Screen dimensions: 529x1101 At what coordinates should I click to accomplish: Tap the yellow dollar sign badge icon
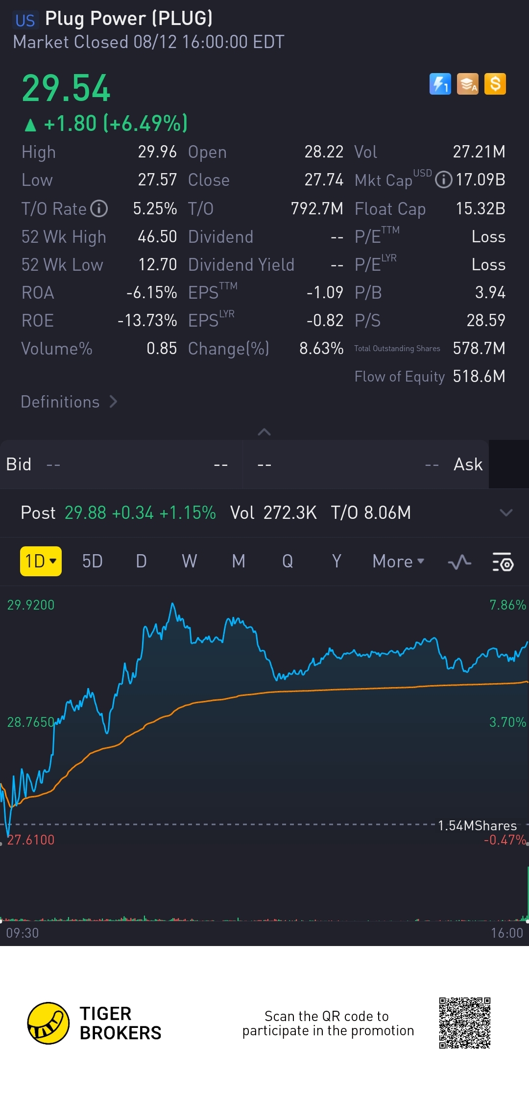pos(495,84)
